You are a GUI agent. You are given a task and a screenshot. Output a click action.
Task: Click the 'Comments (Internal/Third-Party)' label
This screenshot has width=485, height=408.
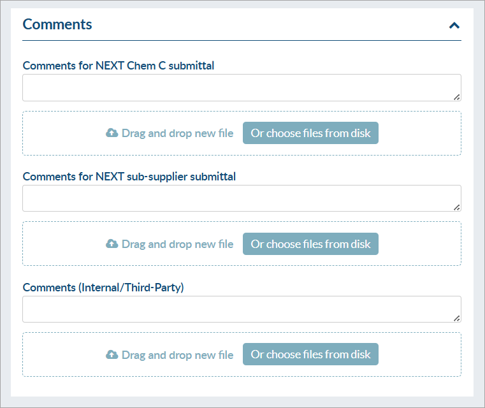point(103,288)
